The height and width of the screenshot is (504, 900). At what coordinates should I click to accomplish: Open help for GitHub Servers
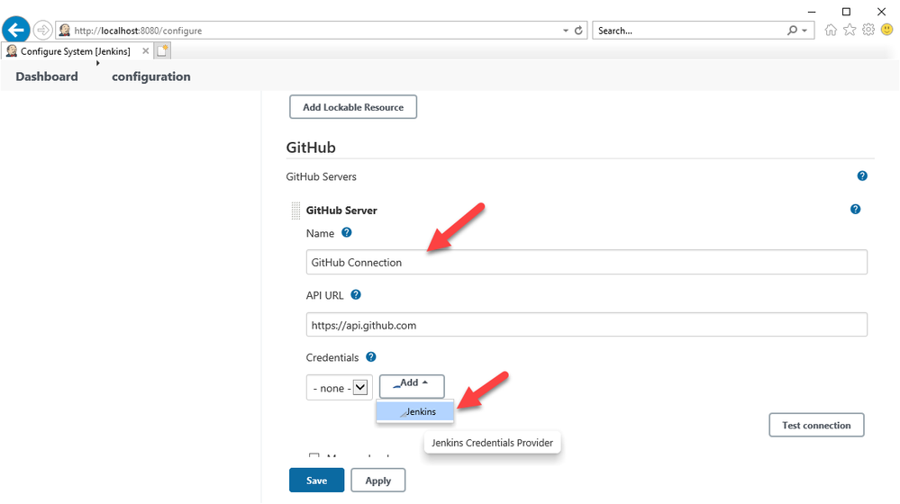[x=862, y=176]
